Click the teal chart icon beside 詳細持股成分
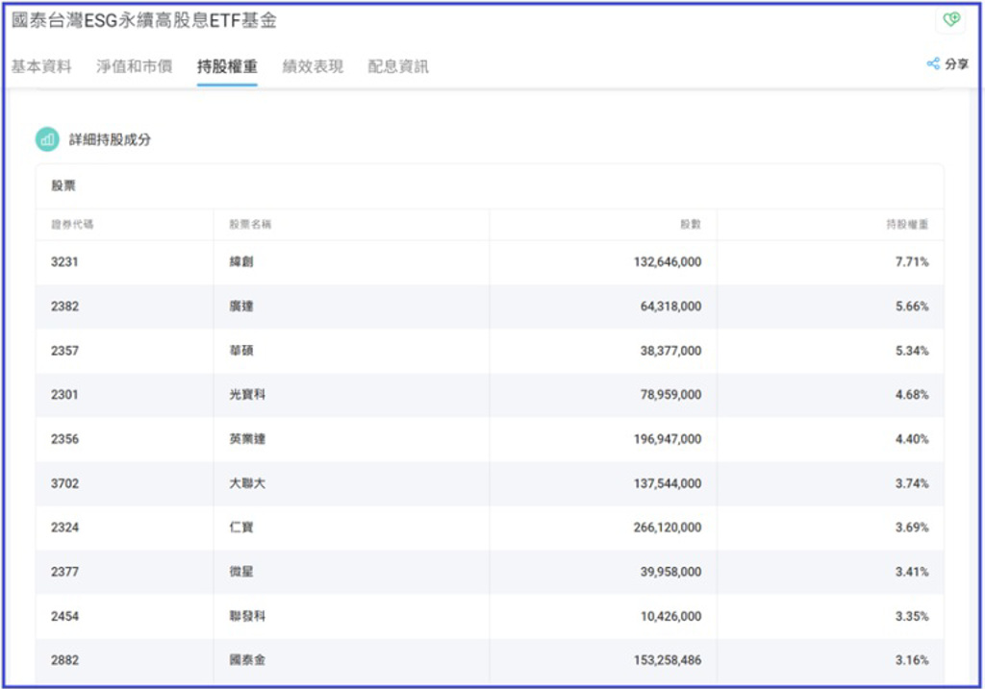Screen dimensions: 985x689 click(47, 139)
